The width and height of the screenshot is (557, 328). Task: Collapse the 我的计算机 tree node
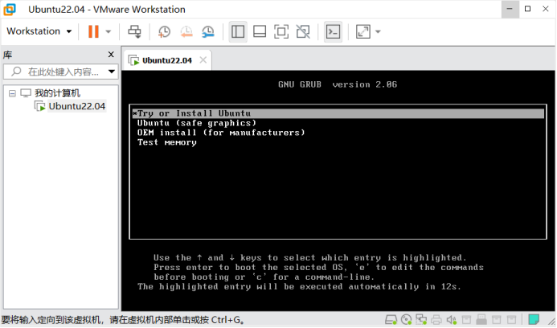[x=12, y=93]
